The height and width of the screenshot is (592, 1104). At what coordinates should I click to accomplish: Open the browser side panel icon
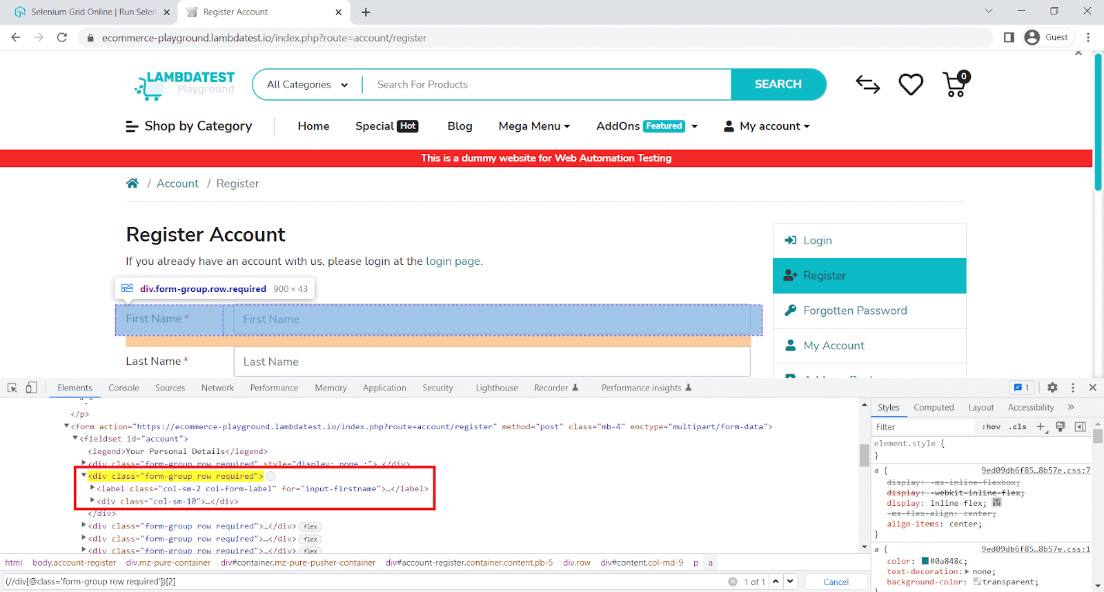click(1009, 37)
